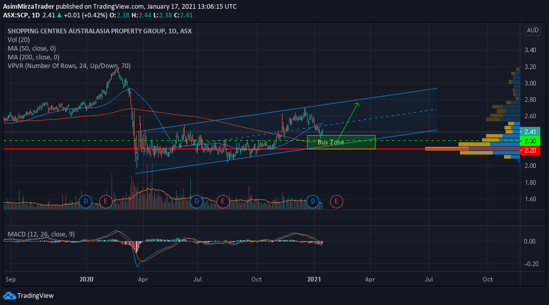Click the ASX:SCP ticker symbol
549x305 pixels.
pyautogui.click(x=15, y=15)
